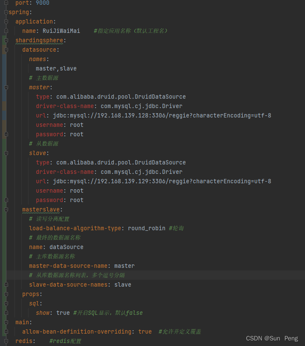Click the application key

(34, 22)
